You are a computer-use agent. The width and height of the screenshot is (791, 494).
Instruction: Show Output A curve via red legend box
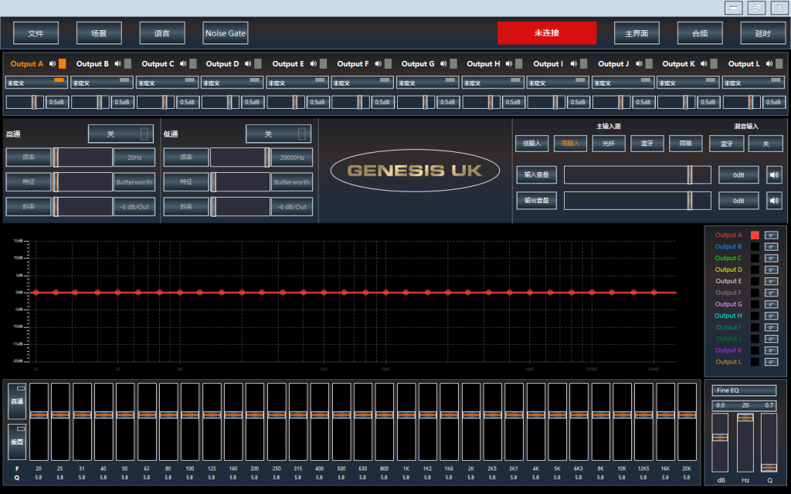755,235
